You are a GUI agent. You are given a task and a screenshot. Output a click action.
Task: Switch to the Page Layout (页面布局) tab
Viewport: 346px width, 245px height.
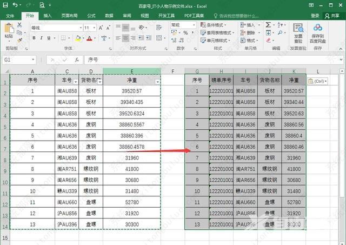(69, 16)
